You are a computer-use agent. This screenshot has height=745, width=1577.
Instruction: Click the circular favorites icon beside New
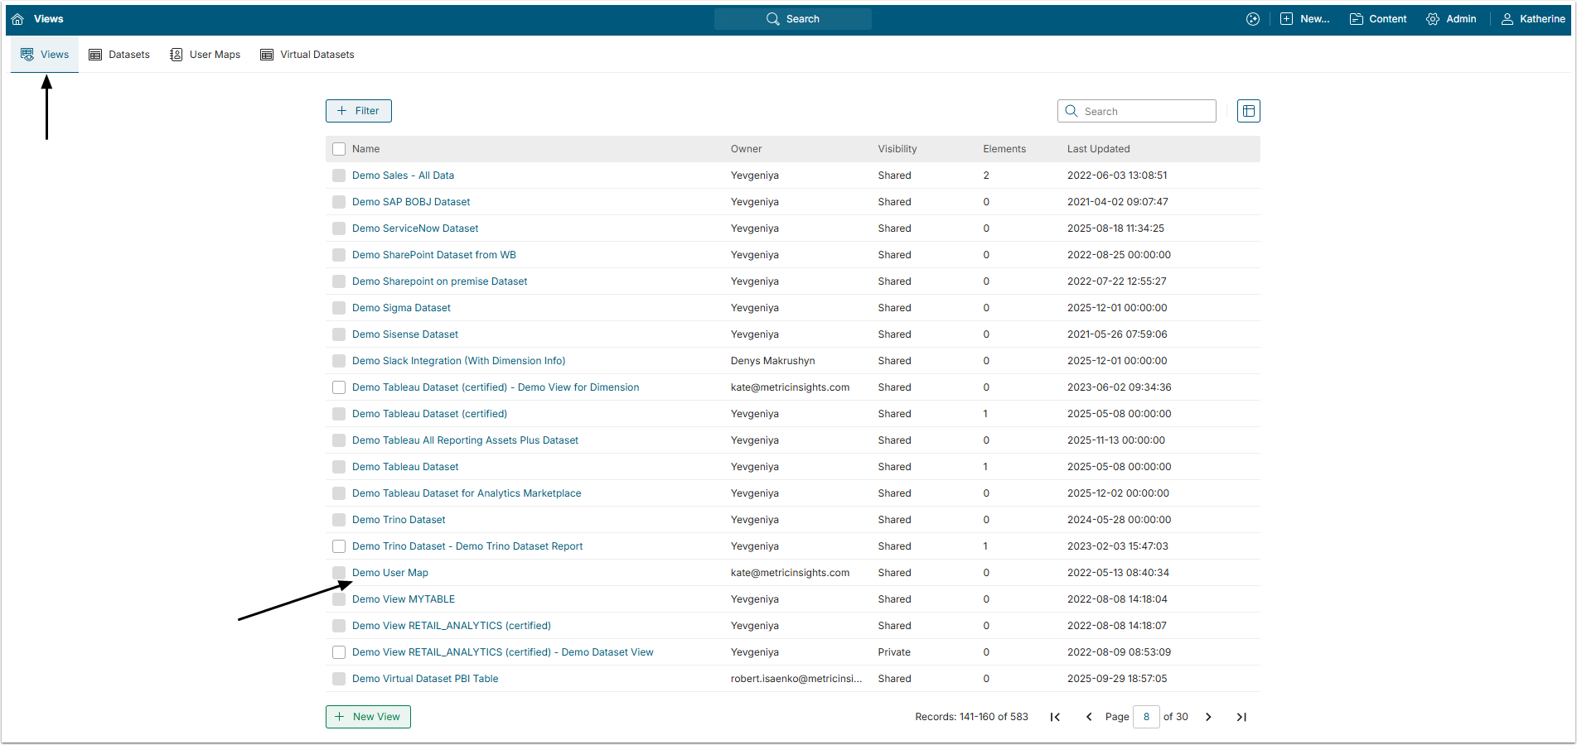coord(1252,19)
